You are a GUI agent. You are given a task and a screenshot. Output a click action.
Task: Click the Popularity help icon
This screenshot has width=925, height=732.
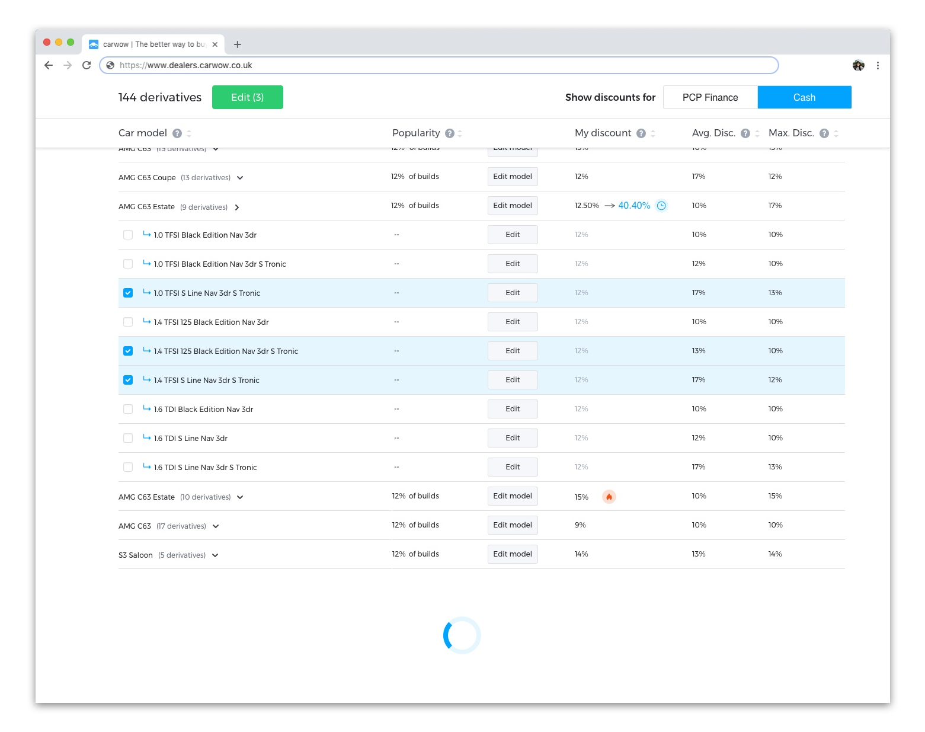(450, 133)
